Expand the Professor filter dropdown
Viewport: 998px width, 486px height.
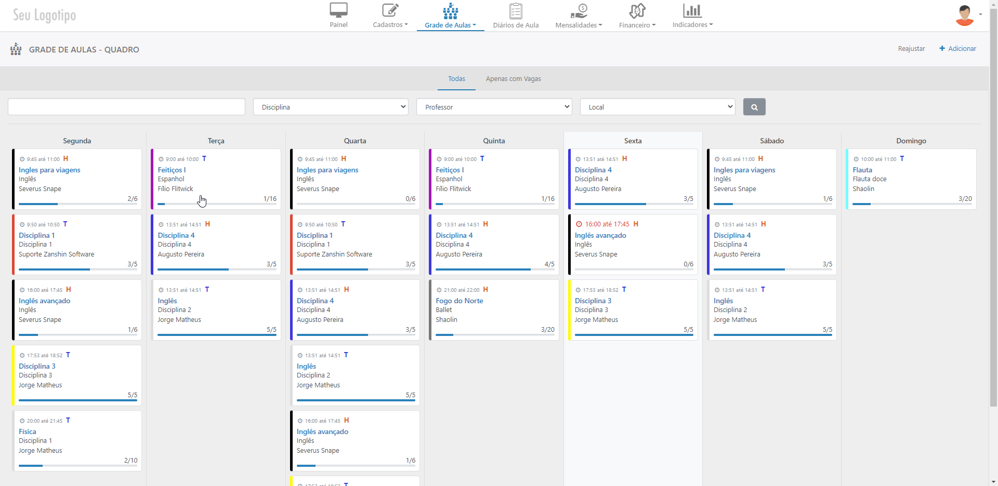(494, 107)
